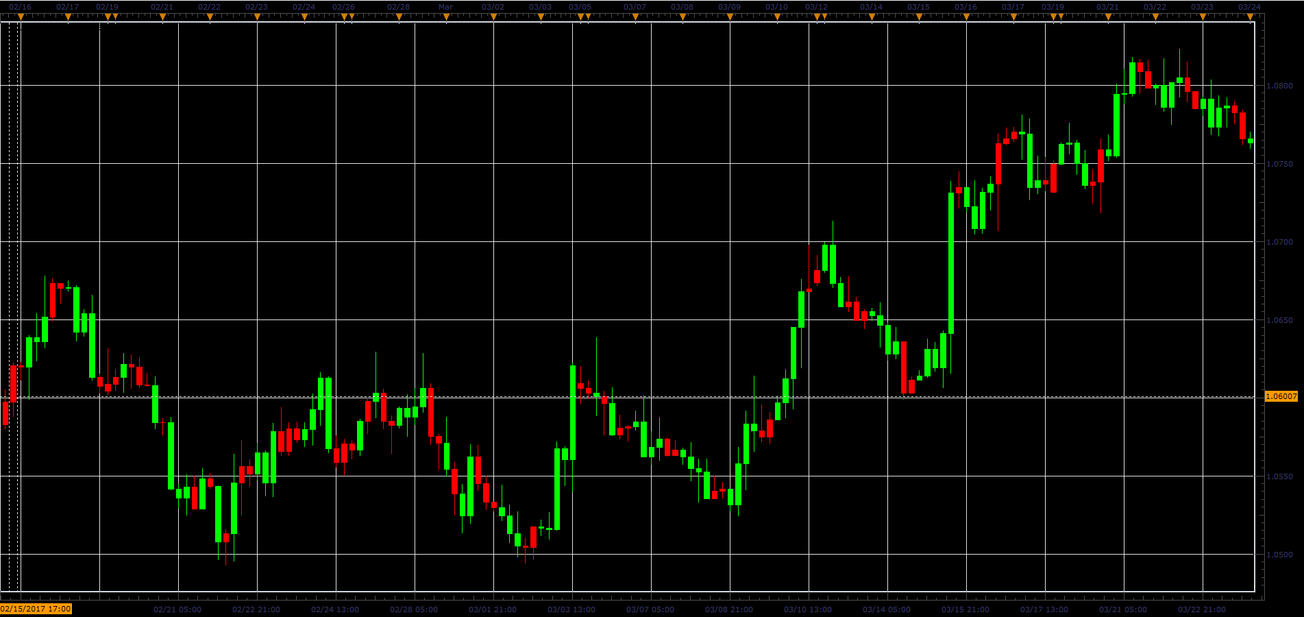Click the 02/16 date label at top
Image resolution: width=1304 pixels, height=617 pixels.
click(x=20, y=7)
